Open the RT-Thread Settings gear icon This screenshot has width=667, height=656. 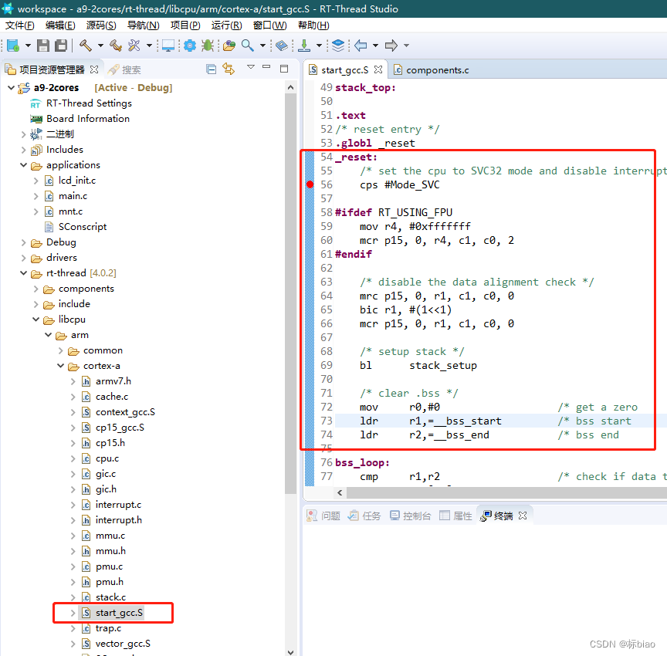click(188, 45)
